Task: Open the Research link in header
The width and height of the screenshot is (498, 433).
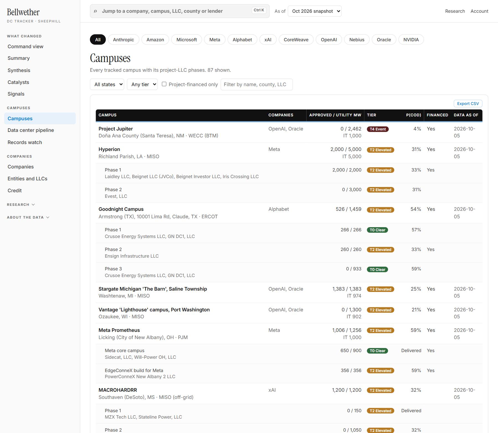Action: (x=455, y=11)
